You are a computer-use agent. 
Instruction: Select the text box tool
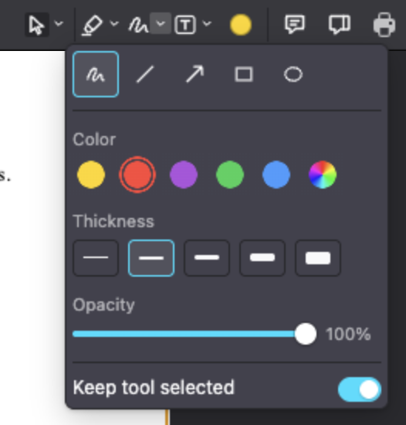tap(185, 25)
